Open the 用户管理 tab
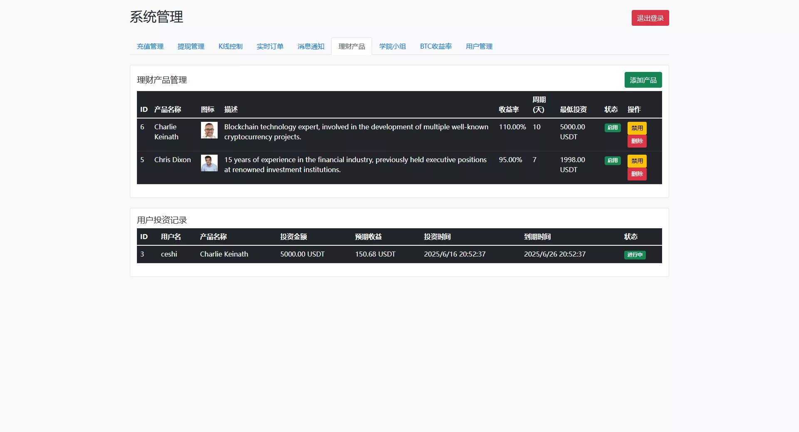 tap(479, 46)
